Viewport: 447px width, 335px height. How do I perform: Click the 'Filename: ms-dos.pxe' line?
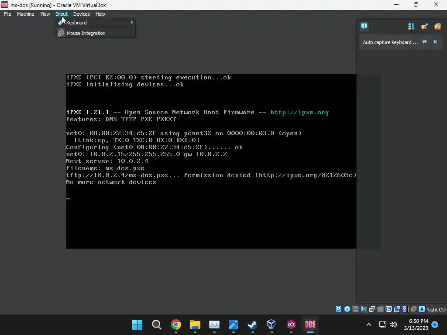point(105,168)
